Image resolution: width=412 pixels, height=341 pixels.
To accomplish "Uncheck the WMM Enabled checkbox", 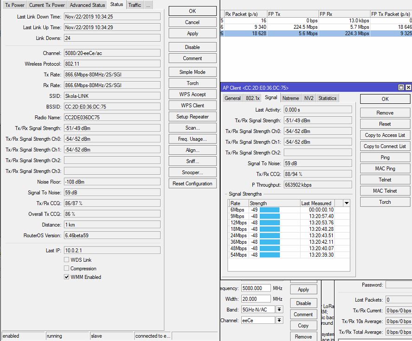I will [x=66, y=277].
